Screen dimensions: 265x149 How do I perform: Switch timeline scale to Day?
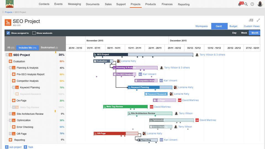[234, 33]
